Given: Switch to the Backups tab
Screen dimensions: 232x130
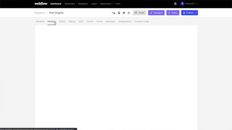Looking at the screenshot, I should (110, 22).
